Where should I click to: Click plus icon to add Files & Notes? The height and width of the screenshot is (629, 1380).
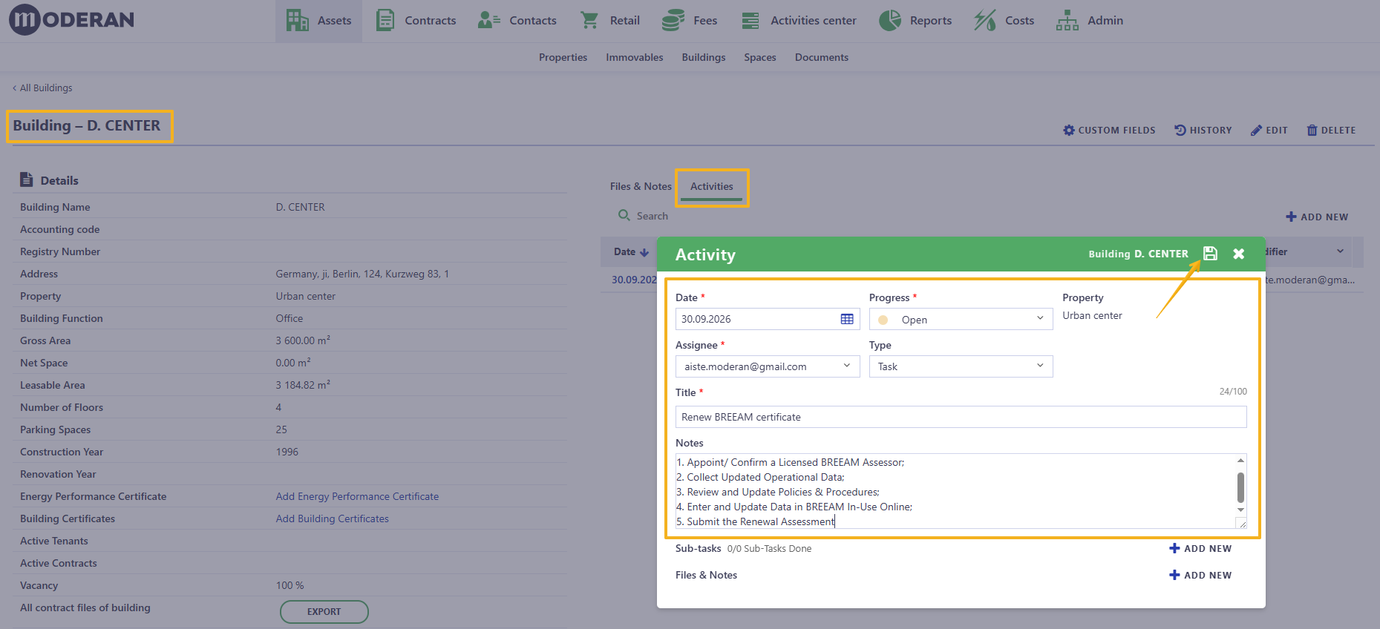coord(1174,575)
